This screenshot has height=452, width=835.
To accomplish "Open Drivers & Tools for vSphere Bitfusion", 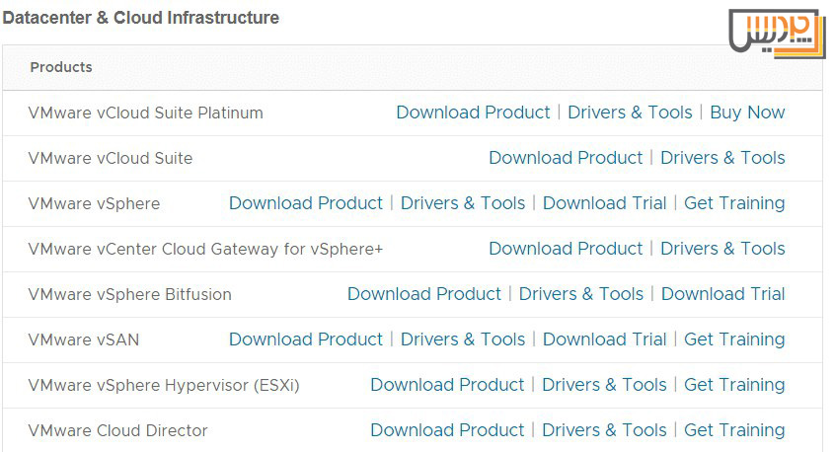I will [581, 293].
